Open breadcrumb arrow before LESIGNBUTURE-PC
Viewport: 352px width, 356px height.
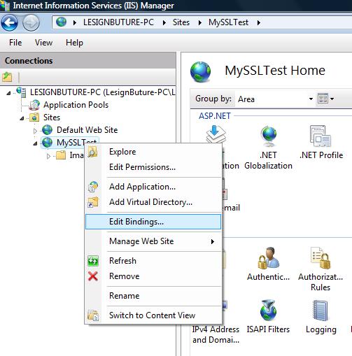(75, 22)
